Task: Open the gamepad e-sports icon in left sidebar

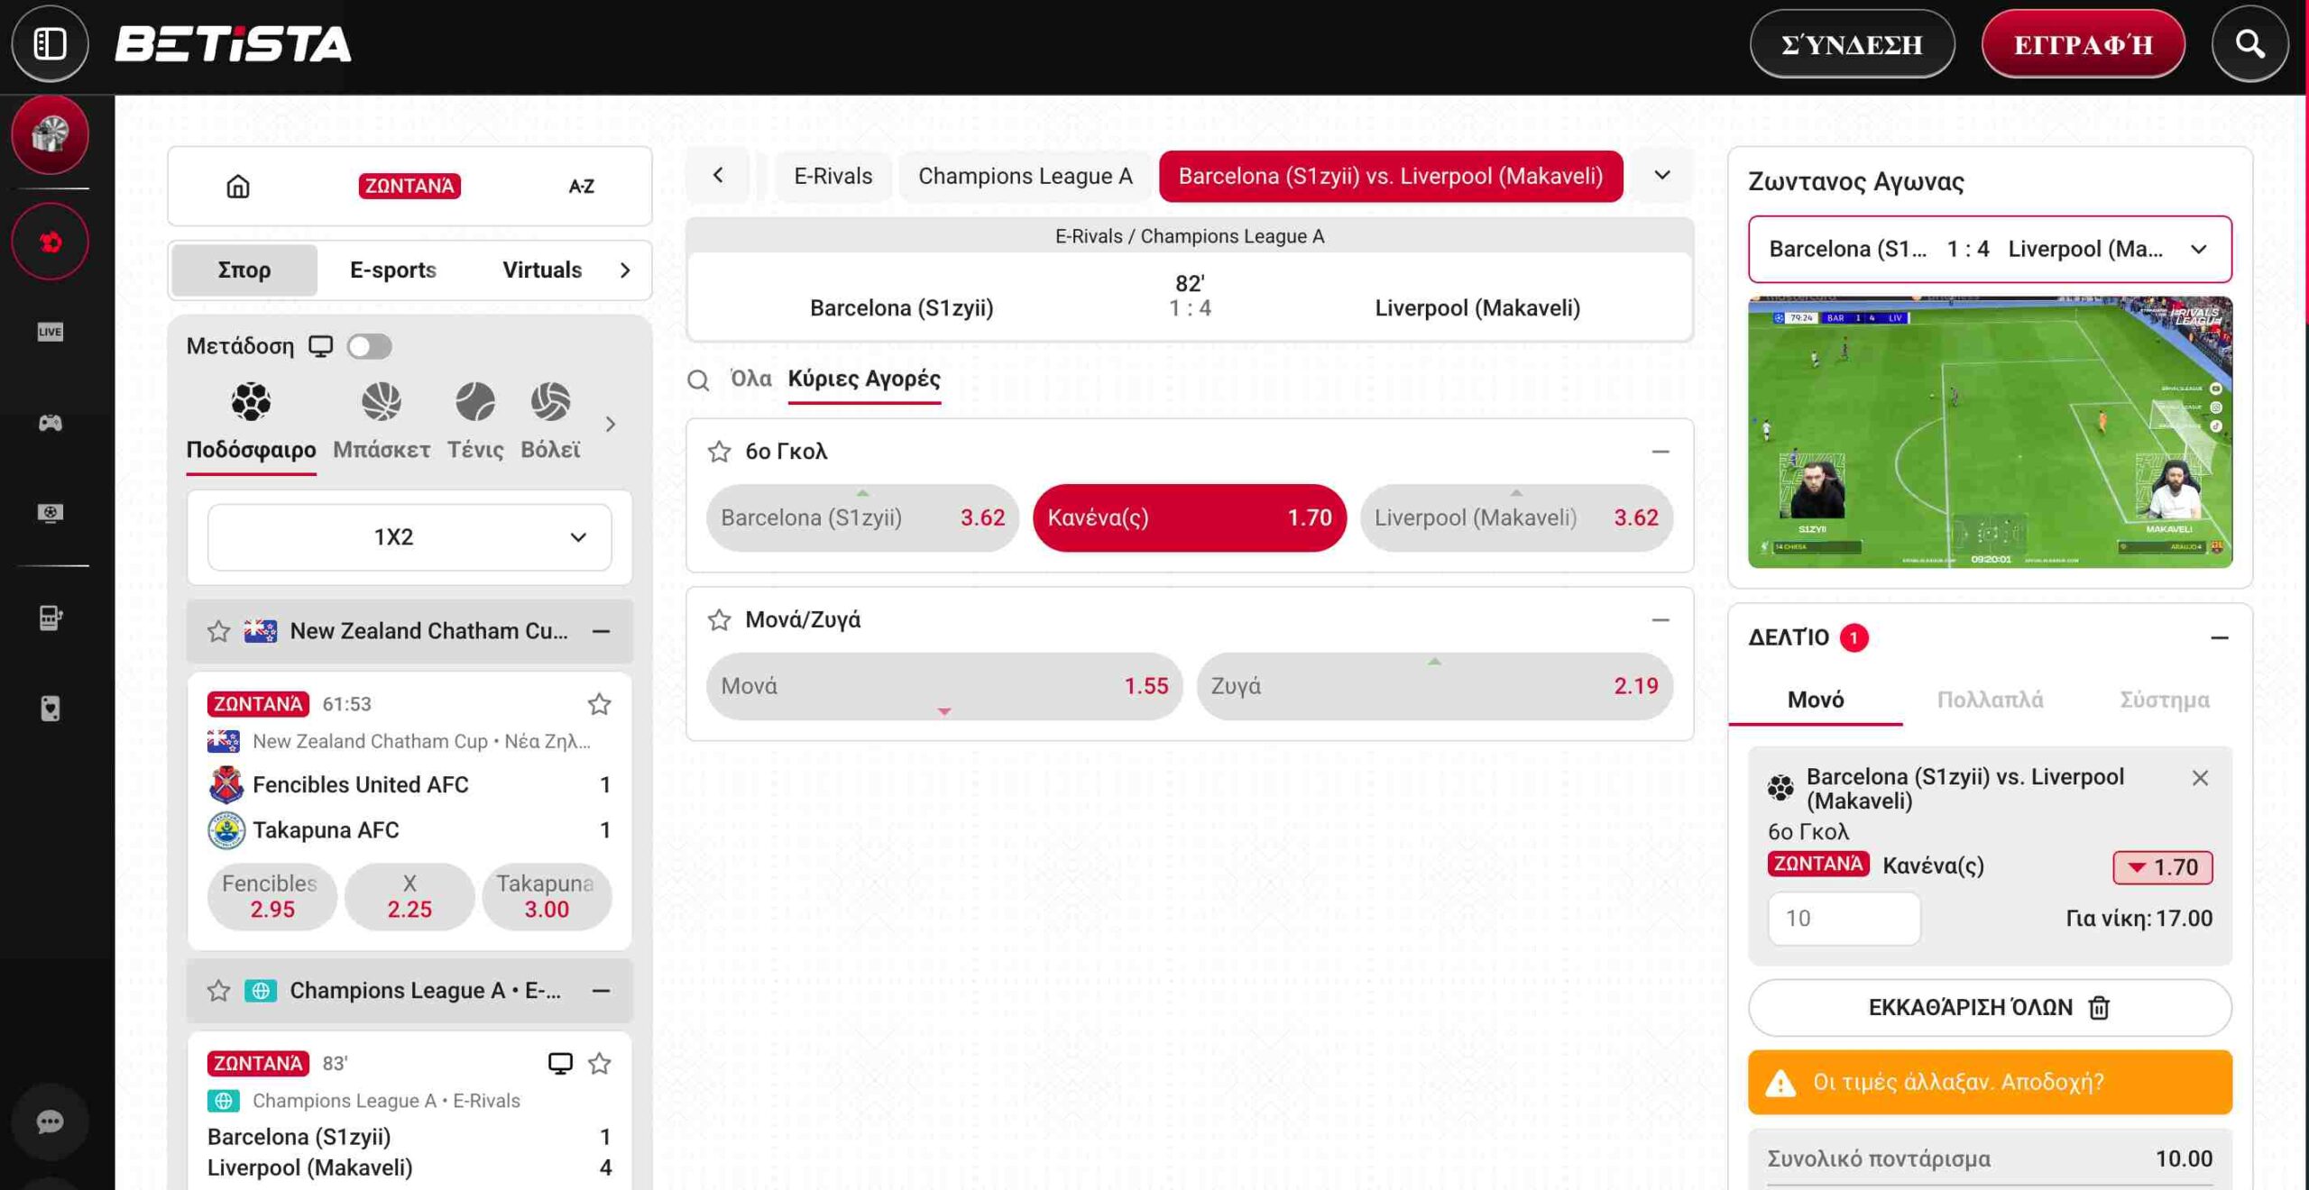Action: [x=50, y=422]
